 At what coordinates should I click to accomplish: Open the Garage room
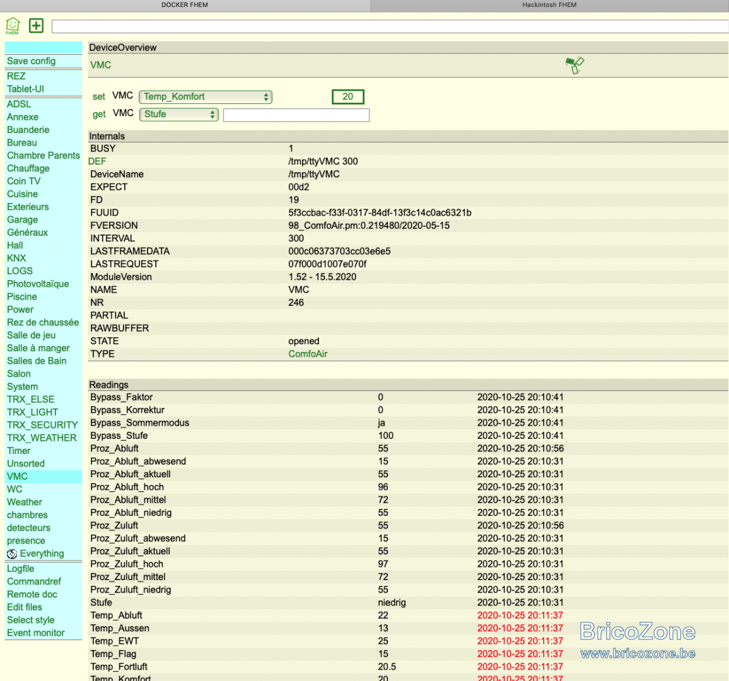tap(22, 220)
